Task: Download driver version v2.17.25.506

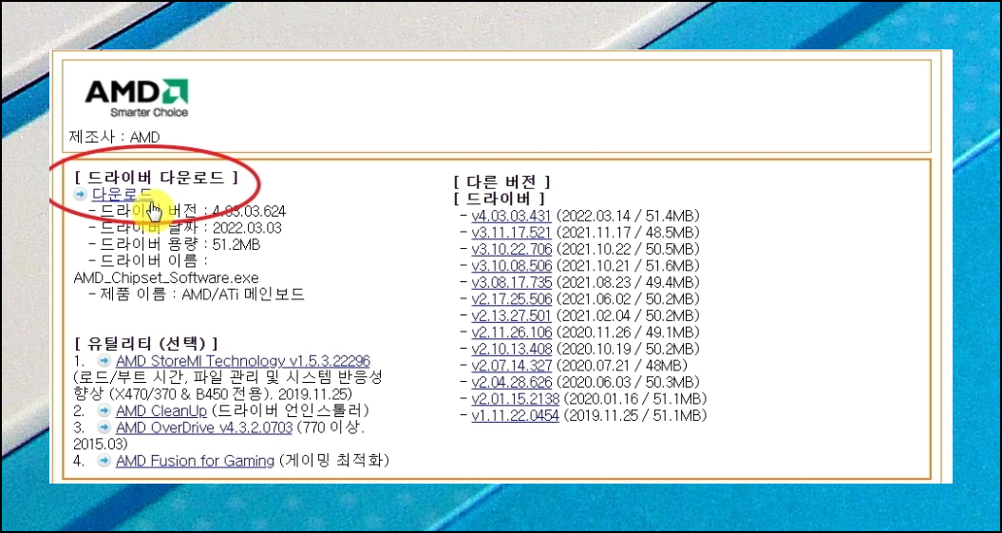Action: tap(511, 298)
